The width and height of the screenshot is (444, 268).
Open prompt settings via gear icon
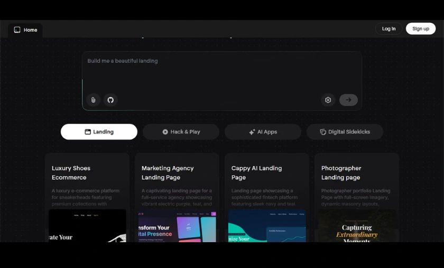(328, 100)
